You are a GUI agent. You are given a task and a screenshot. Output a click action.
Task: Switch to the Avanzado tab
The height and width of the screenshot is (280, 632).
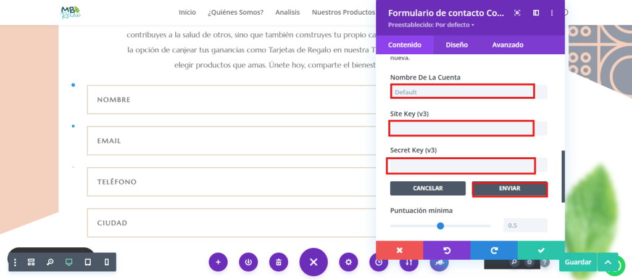(507, 45)
